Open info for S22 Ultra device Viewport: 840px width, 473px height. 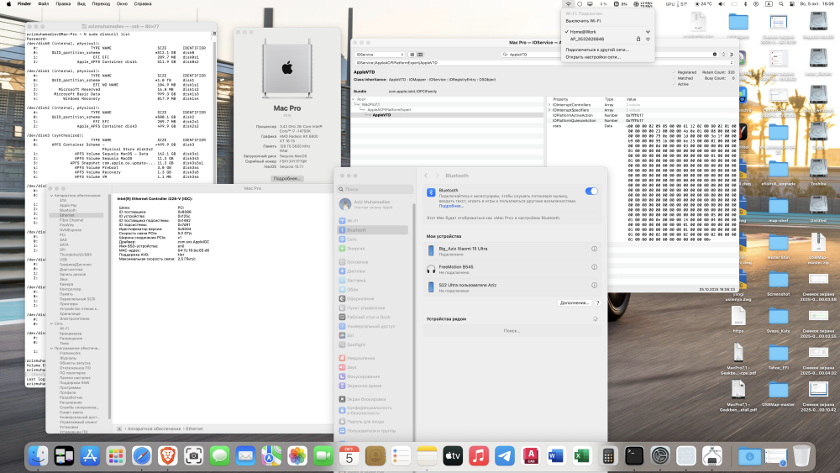point(594,286)
